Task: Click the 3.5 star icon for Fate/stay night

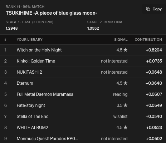Action: click(126, 105)
